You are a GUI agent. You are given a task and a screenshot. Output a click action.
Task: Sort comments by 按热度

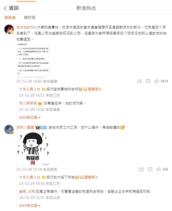coord(10,18)
